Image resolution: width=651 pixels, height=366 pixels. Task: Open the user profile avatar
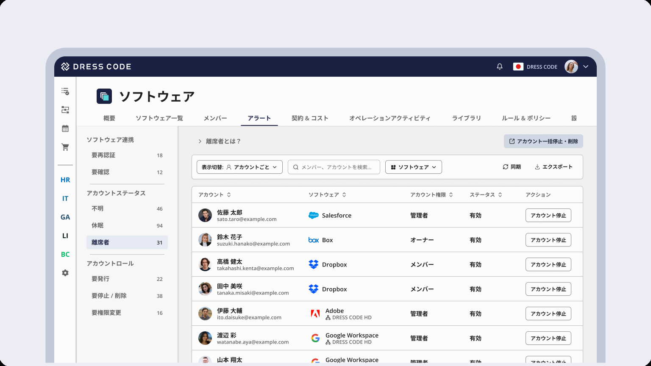point(571,67)
